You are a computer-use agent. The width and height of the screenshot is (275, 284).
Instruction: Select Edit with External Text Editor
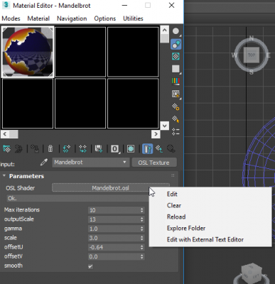(x=205, y=239)
